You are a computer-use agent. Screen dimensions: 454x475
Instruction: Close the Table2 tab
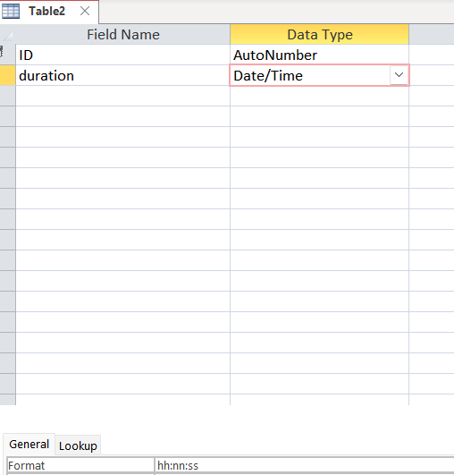[85, 12]
